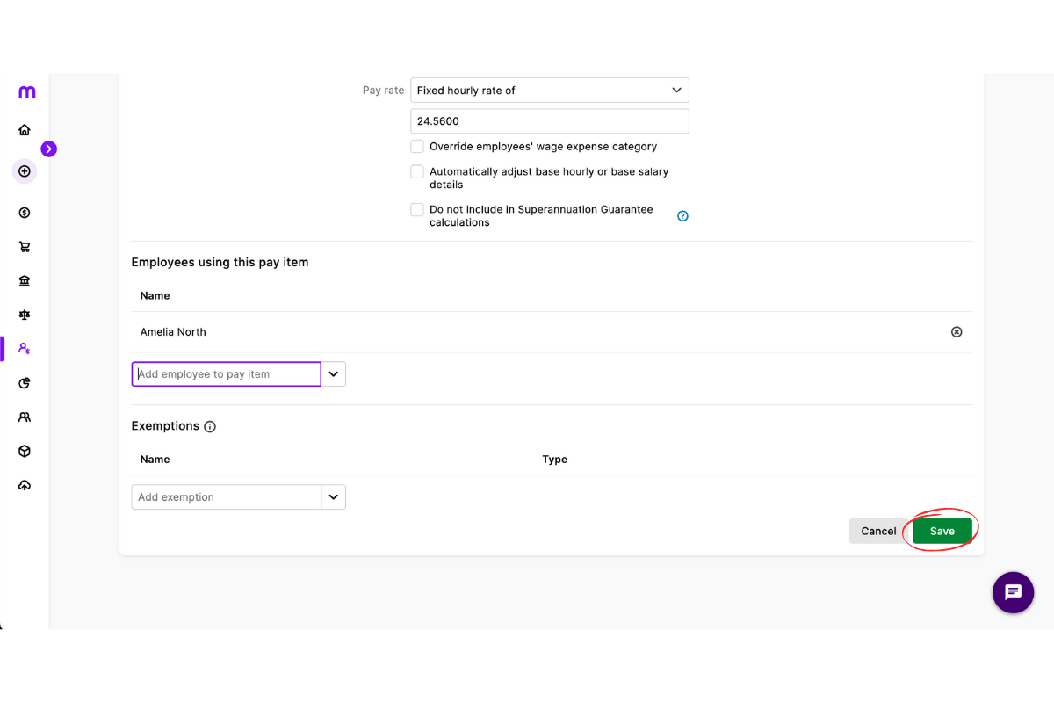Image resolution: width=1054 pixels, height=703 pixels.
Task: Expand the sidebar navigation menu
Action: point(49,149)
